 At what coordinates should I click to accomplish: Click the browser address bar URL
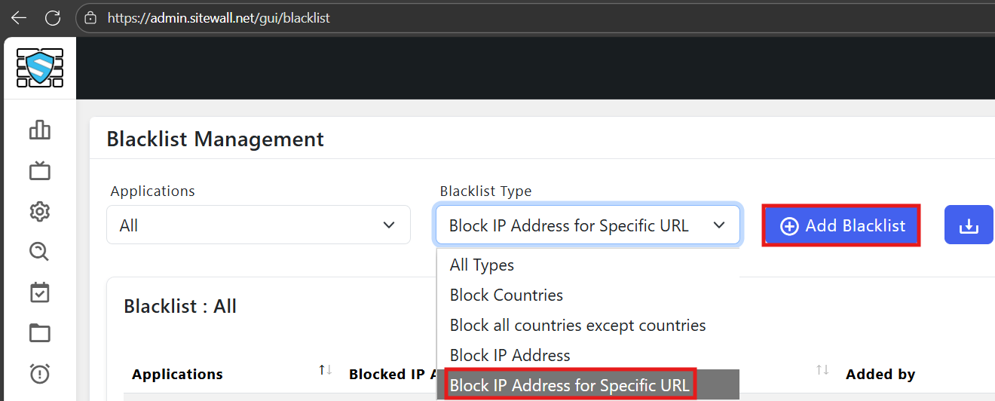pyautogui.click(x=219, y=17)
